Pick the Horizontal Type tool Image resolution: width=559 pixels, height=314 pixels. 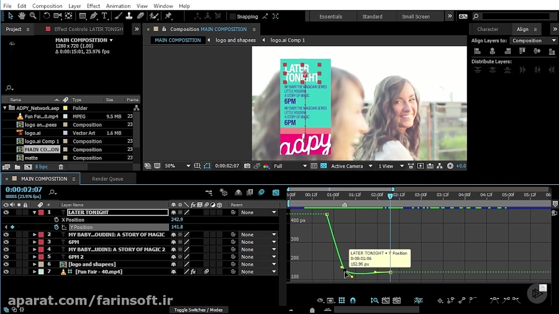[x=105, y=16]
